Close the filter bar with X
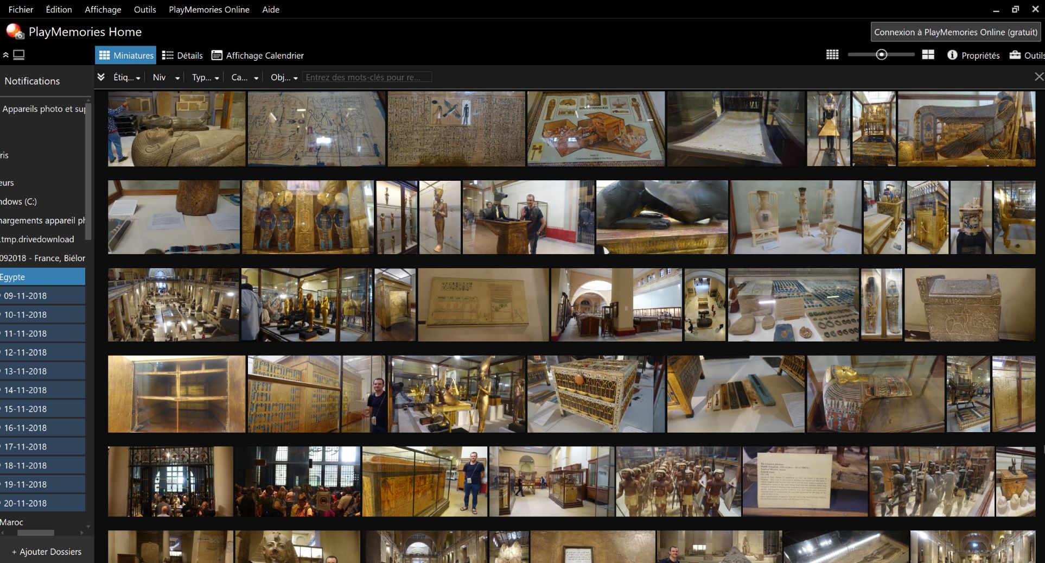Image resolution: width=1045 pixels, height=563 pixels. tap(1038, 77)
